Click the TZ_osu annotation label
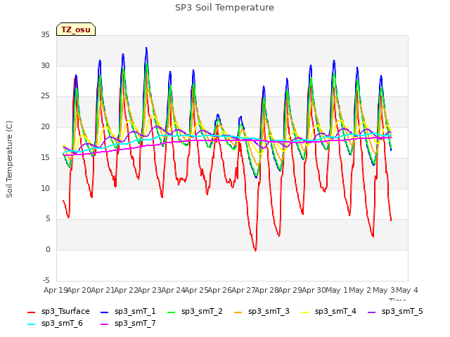450x337 pixels. click(x=76, y=29)
